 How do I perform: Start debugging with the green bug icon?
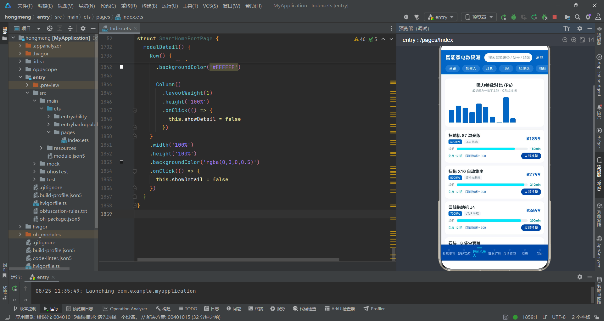[514, 17]
